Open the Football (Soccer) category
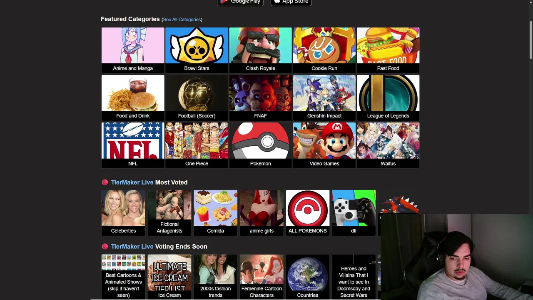This screenshot has width=533, height=300. tap(197, 97)
